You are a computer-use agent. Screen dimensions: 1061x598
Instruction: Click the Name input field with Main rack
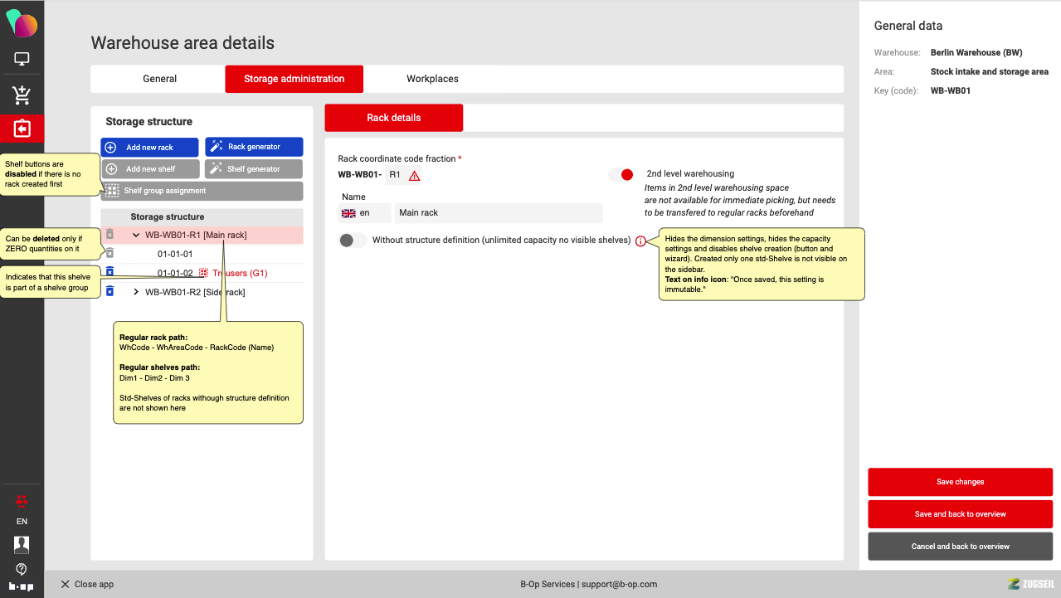coord(498,213)
